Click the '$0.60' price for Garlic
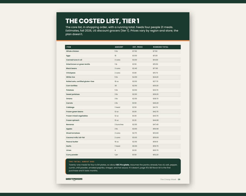The width and height of the screenshot is (246, 196). [x=134, y=146]
